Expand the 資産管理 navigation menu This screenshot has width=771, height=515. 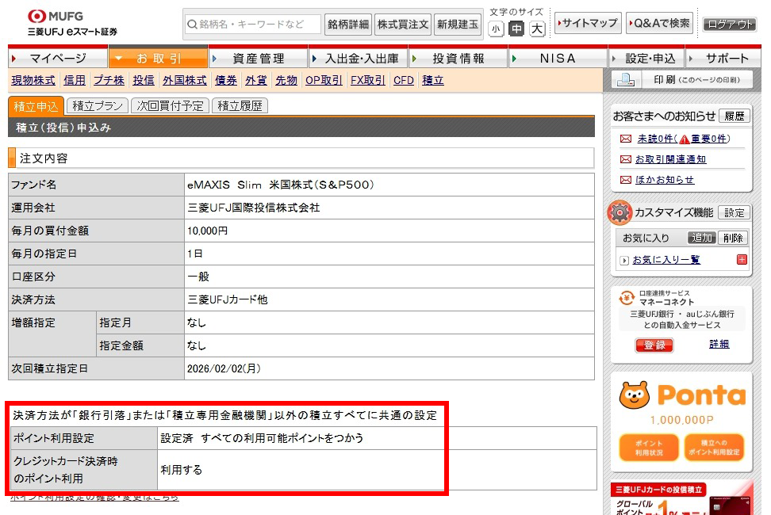258,59
